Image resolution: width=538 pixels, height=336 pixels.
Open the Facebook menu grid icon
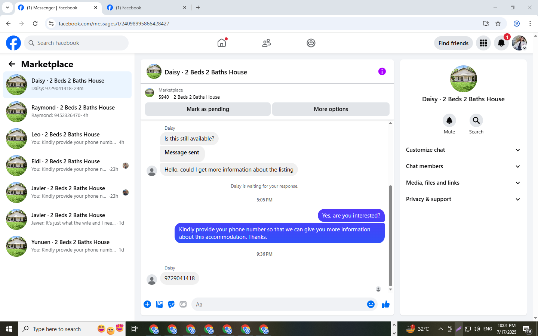coord(483,43)
